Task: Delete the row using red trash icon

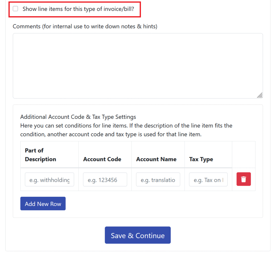Action: [244, 179]
